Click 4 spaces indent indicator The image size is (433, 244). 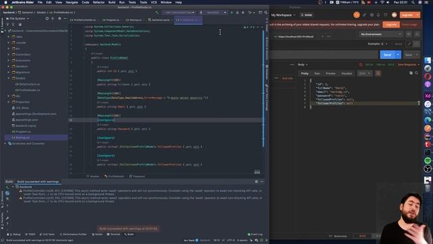click(x=242, y=240)
